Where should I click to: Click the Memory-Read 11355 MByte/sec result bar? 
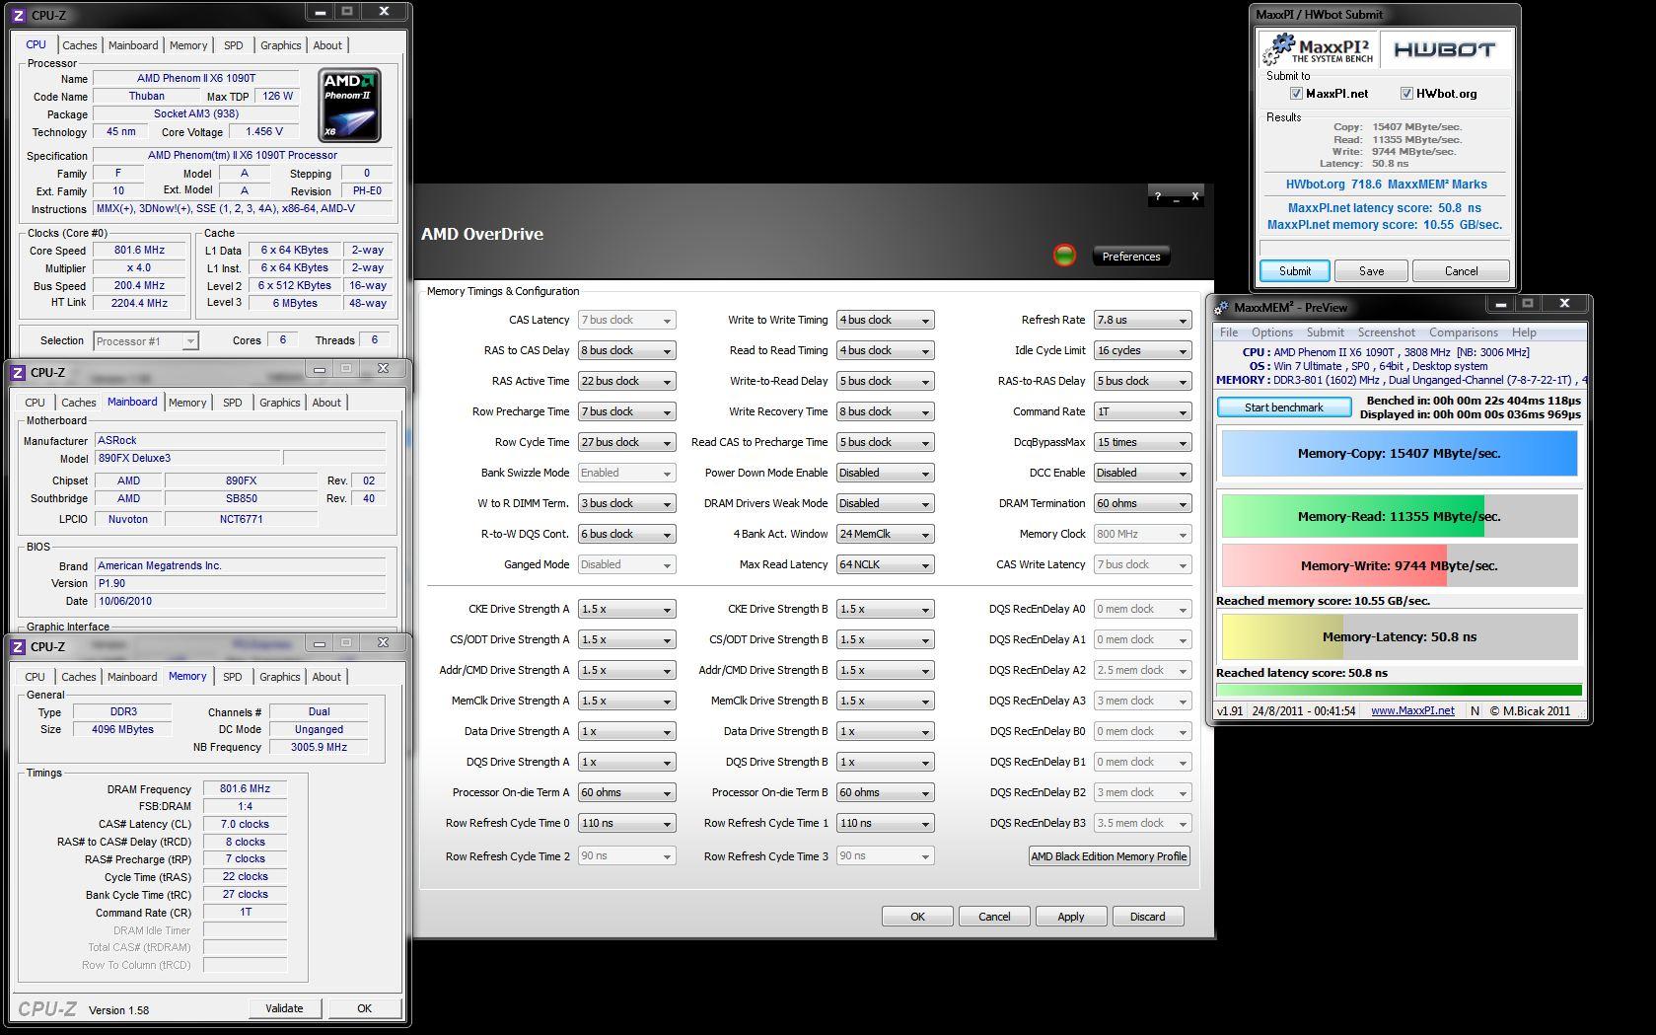[1400, 516]
